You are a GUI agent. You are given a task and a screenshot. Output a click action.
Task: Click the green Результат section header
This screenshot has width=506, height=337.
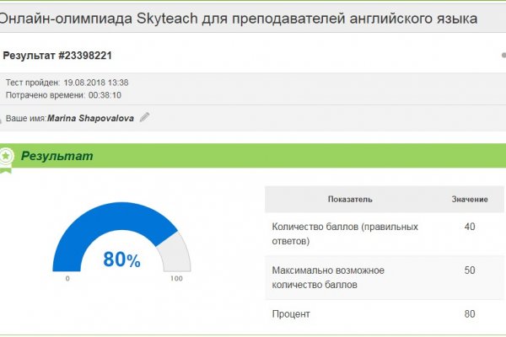tap(57, 156)
